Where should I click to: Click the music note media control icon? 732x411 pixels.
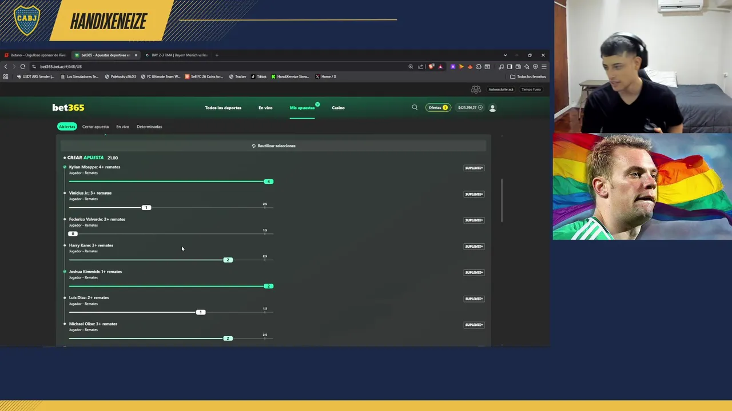point(501,67)
